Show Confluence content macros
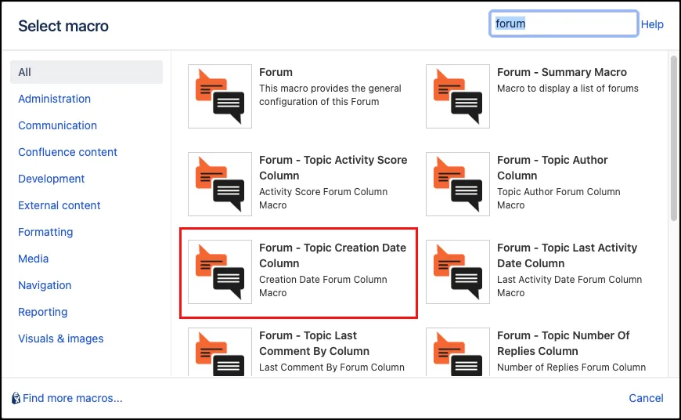Screen dimensions: 681x420 tap(68, 152)
